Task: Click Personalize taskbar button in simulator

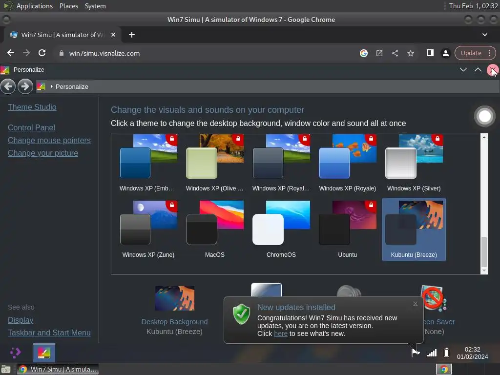Action: tap(44, 353)
